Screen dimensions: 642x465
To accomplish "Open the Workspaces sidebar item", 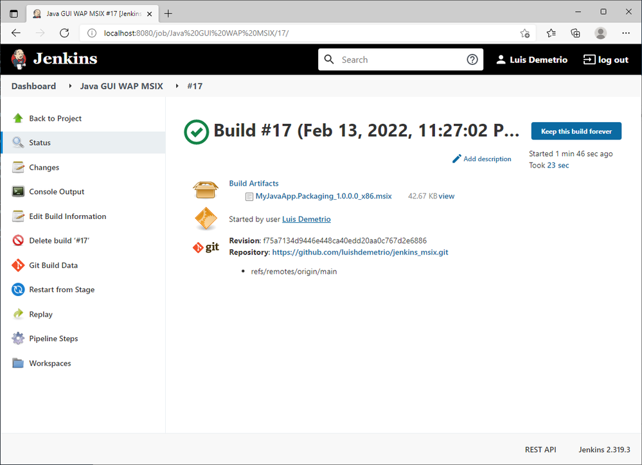I will pos(83,363).
